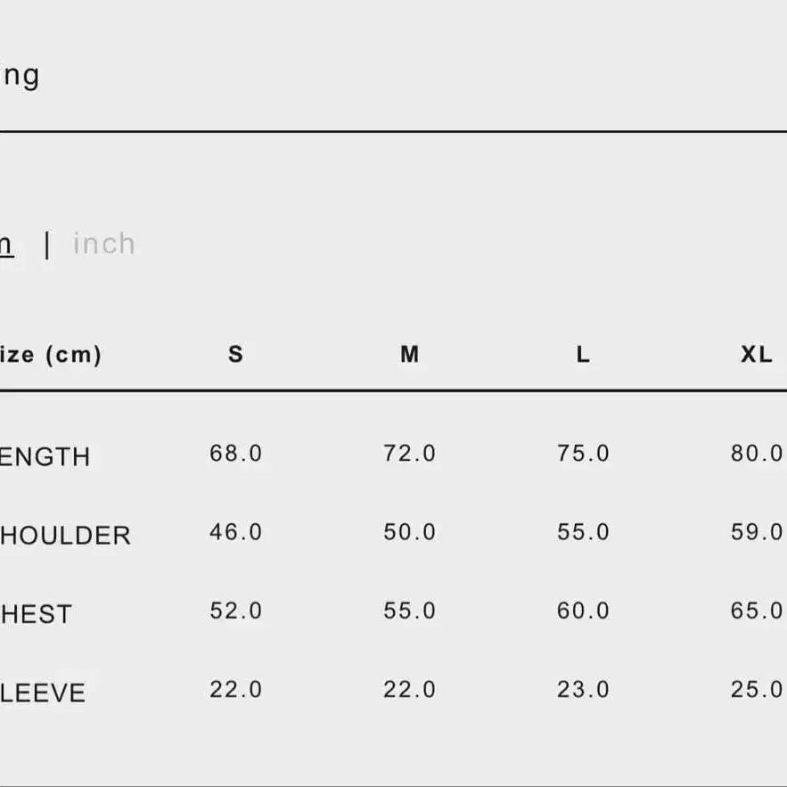Select the 60.0 chest value for L
This screenshot has height=787, width=787.
point(583,611)
